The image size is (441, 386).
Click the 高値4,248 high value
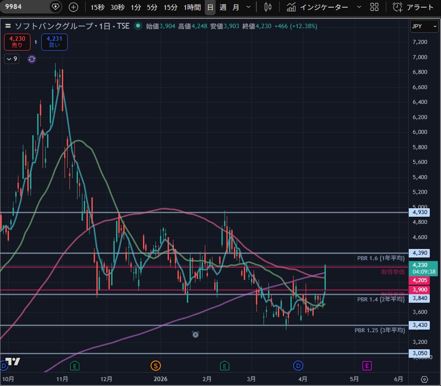coord(193,26)
